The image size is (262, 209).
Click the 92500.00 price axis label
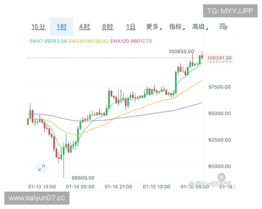(x=219, y=140)
